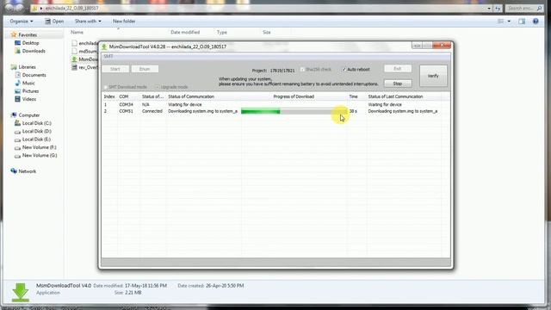551x310 pixels.
Task: Click the Start button in download tool
Action: 115,69
